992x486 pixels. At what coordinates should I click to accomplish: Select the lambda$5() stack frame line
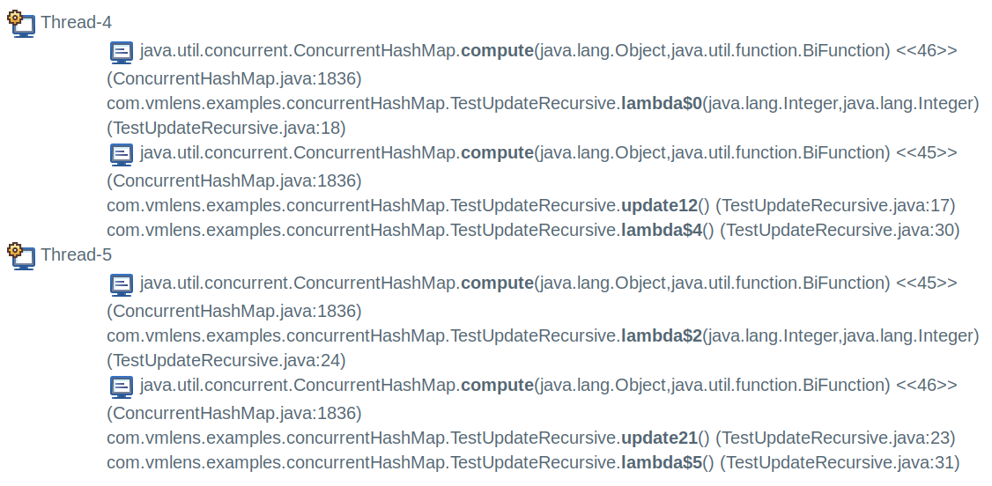[x=533, y=462]
